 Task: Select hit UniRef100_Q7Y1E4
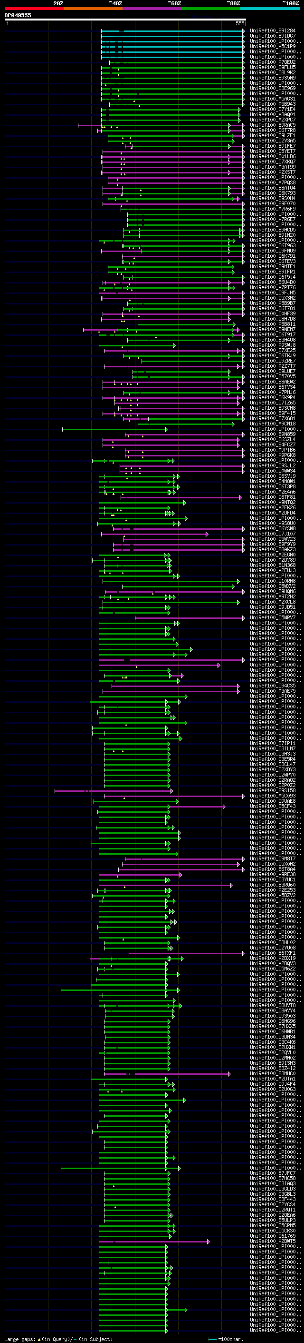[272, 110]
